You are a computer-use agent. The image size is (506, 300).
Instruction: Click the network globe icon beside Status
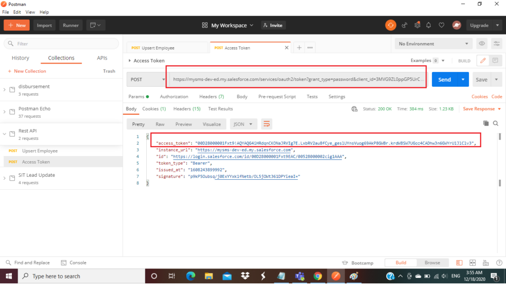pos(354,109)
